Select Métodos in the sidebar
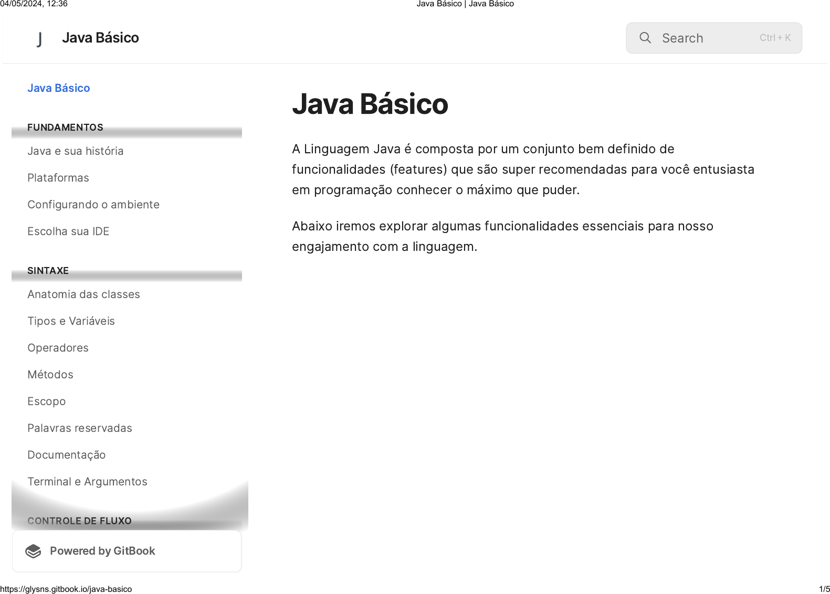The image size is (830, 594). [x=50, y=375]
